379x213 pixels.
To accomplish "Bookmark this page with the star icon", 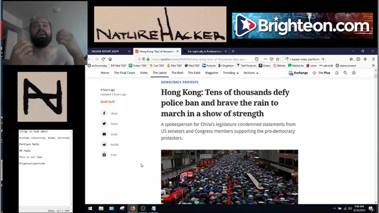I will [278, 59].
